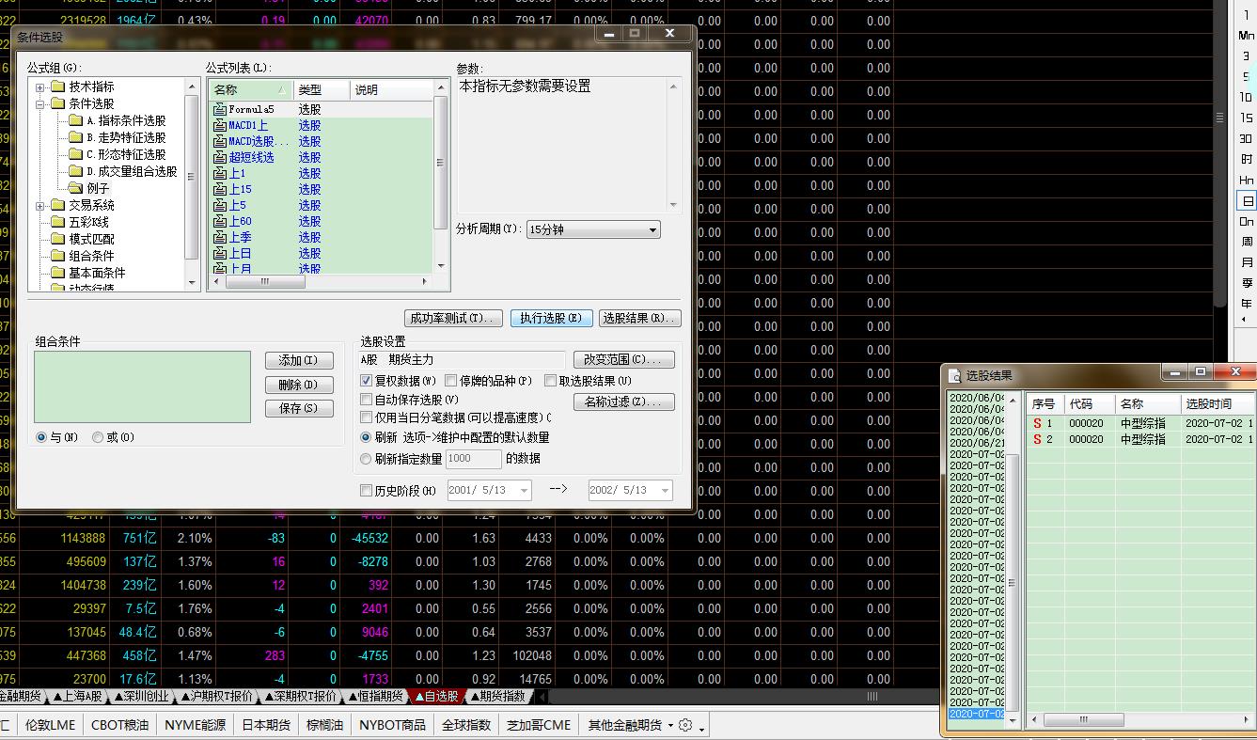Collapse the 条件选股 tree node
The height and width of the screenshot is (740, 1257).
coord(40,104)
